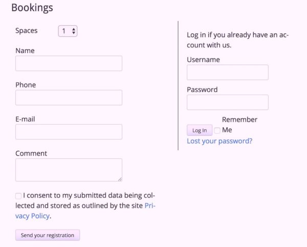Select the E-mail input box
Image resolution: width=307 pixels, height=247 pixels.
tap(69, 132)
